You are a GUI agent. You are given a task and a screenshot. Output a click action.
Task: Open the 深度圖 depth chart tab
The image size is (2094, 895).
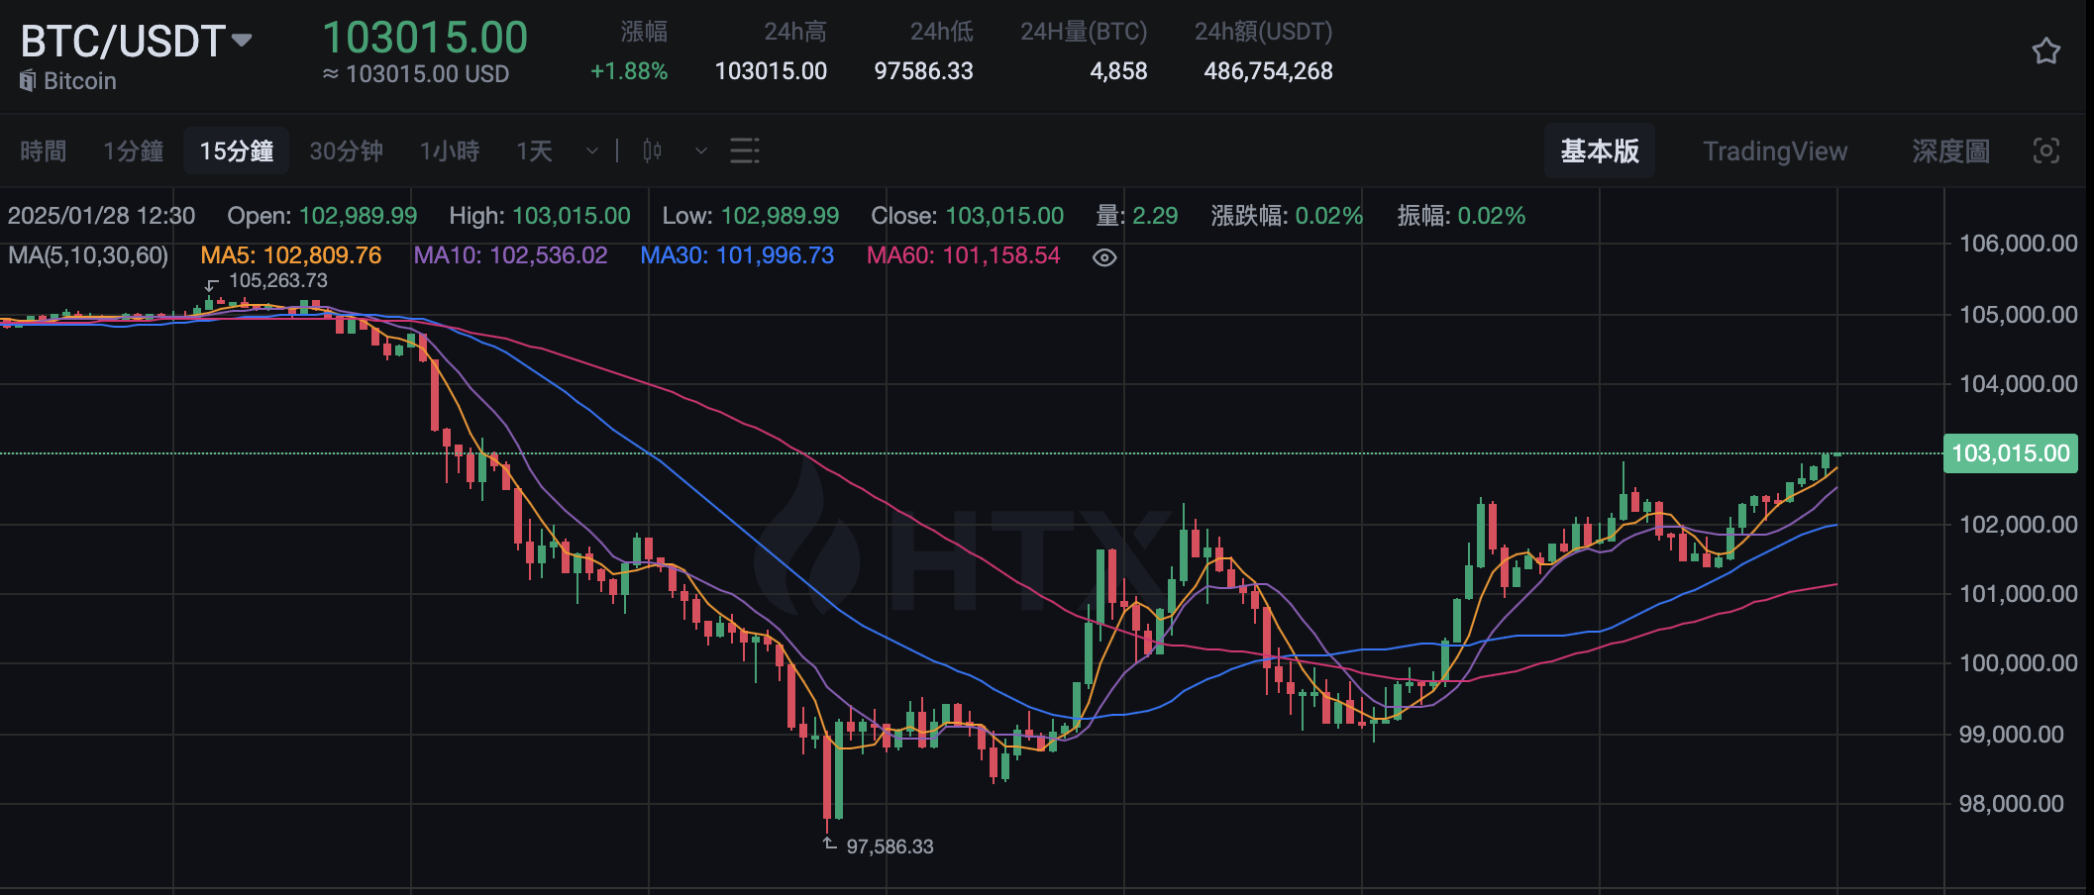pyautogui.click(x=1949, y=150)
